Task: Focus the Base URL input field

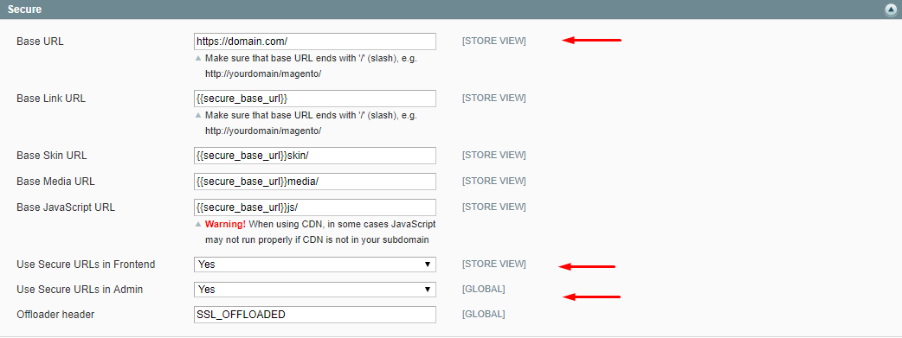Action: click(315, 41)
